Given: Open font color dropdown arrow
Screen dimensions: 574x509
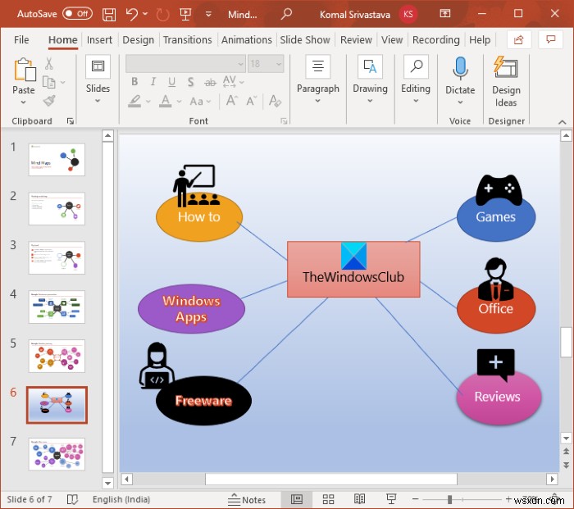Looking at the screenshot, I should click(x=179, y=102).
